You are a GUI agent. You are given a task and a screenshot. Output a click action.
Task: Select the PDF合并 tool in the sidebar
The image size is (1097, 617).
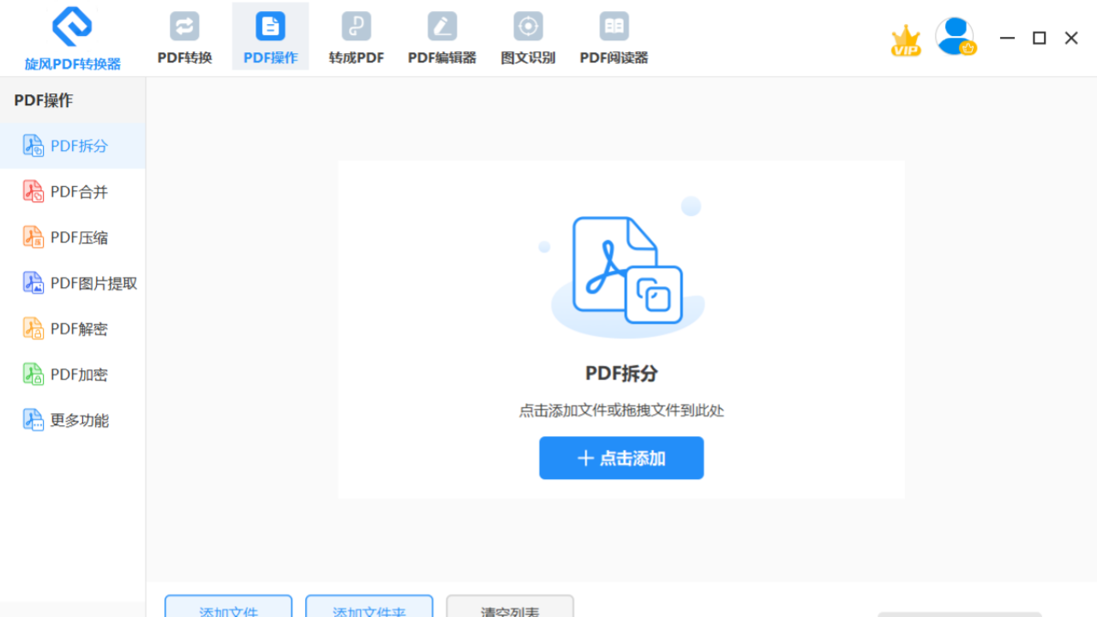[x=80, y=191]
